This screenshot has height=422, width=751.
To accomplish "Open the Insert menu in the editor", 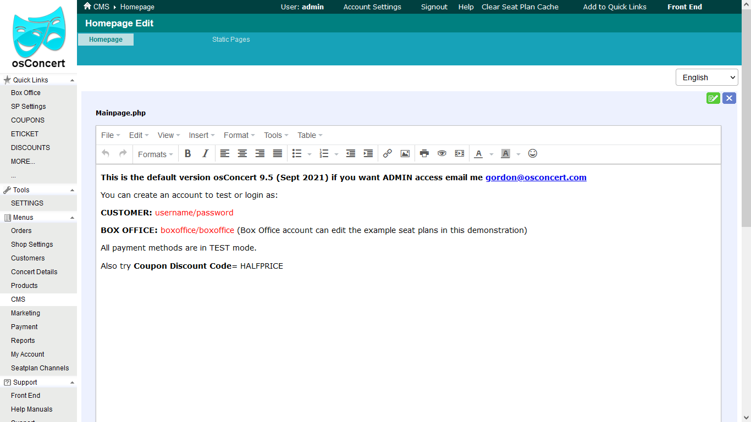I will [199, 135].
